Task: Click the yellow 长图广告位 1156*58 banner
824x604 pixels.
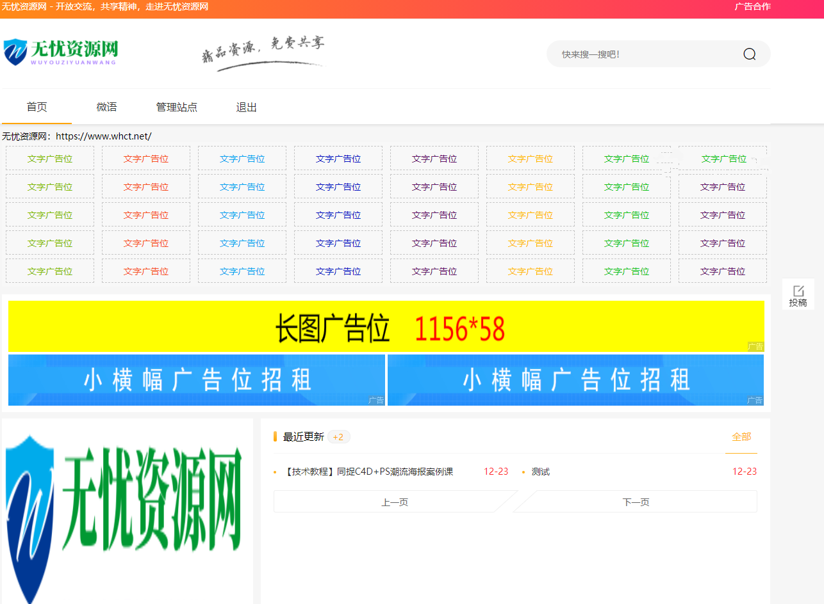Action: (386, 326)
